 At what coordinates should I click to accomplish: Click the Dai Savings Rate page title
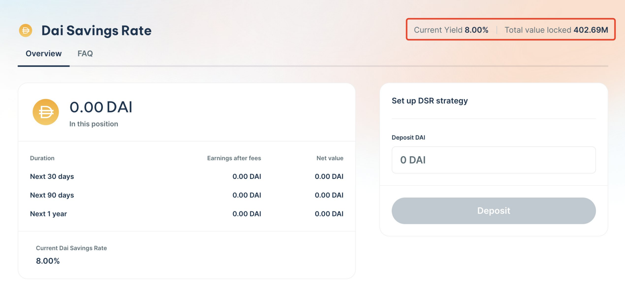tap(96, 30)
